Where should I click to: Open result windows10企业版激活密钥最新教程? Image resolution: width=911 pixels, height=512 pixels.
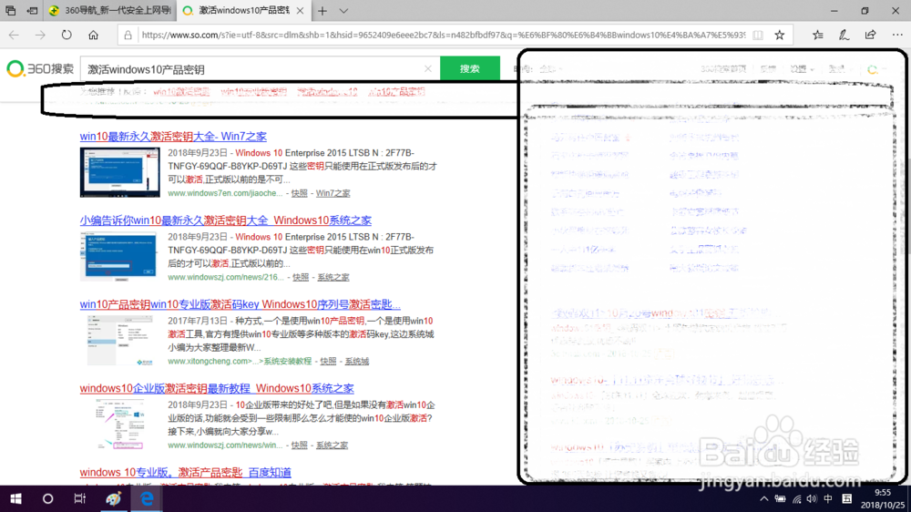click(x=217, y=388)
